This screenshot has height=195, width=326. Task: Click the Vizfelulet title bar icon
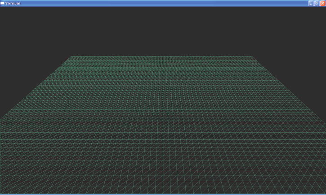tap(3, 3)
